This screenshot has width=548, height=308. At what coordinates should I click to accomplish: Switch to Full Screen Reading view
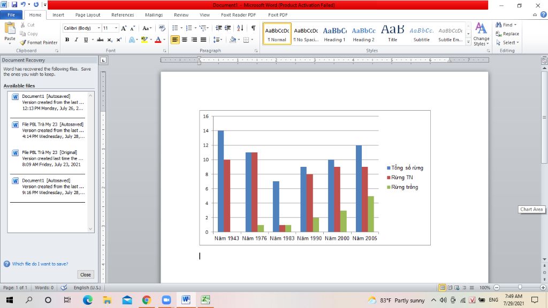(450, 288)
